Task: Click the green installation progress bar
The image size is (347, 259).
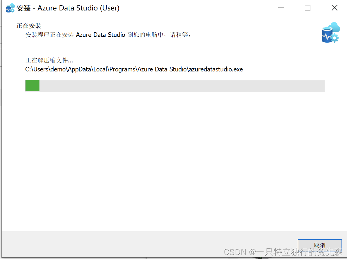Action: [175, 86]
